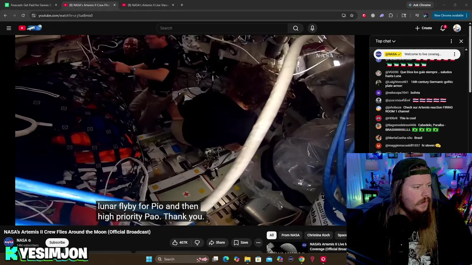Close the Freecash browser tab
The height and width of the screenshot is (265, 472).
[x=56, y=5]
